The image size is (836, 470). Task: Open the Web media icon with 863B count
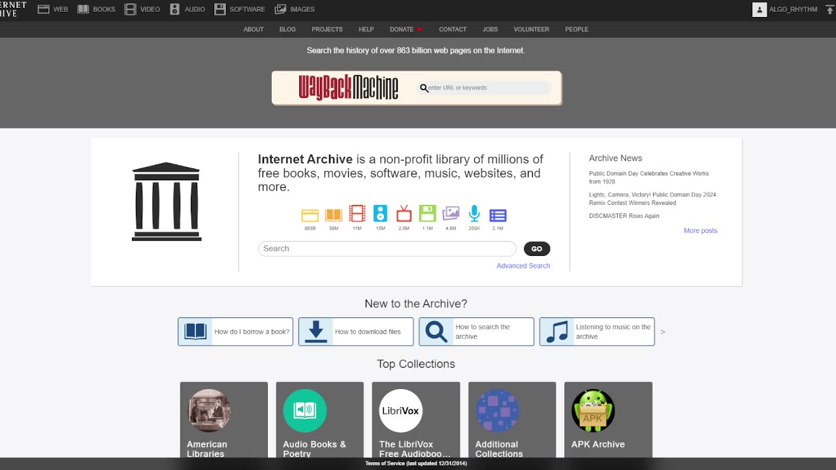[310, 215]
